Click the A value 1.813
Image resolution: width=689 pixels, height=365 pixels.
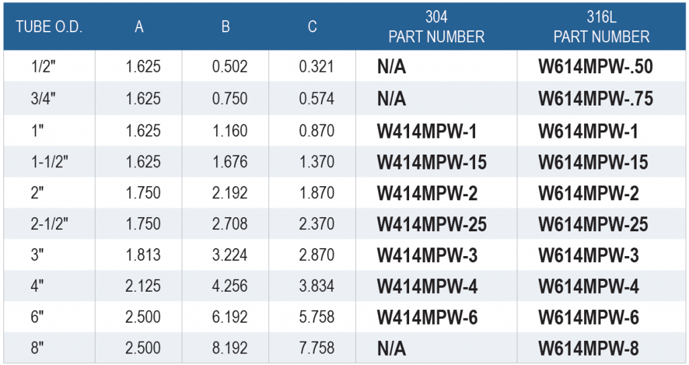coord(143,256)
